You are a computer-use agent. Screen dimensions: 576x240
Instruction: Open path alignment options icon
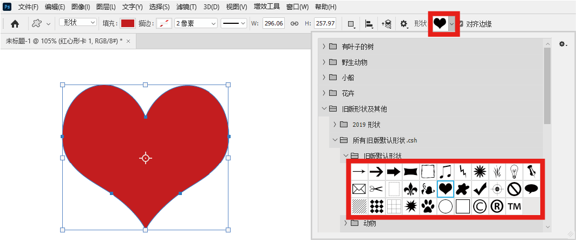pos(369,23)
